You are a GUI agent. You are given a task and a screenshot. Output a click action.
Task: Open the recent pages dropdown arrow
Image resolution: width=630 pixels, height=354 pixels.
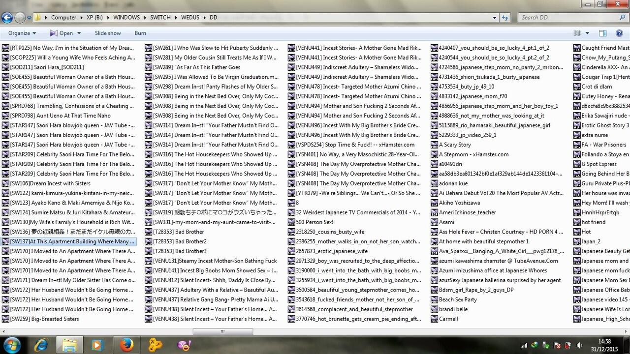coord(29,18)
